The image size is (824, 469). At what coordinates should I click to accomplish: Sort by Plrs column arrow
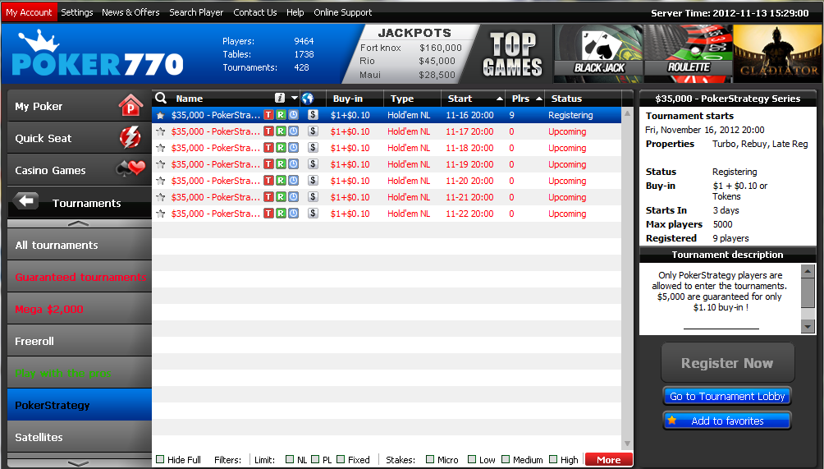538,99
